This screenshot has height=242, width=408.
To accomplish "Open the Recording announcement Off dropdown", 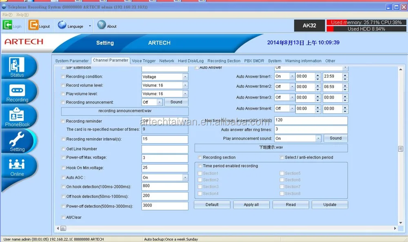I will coord(152,102).
